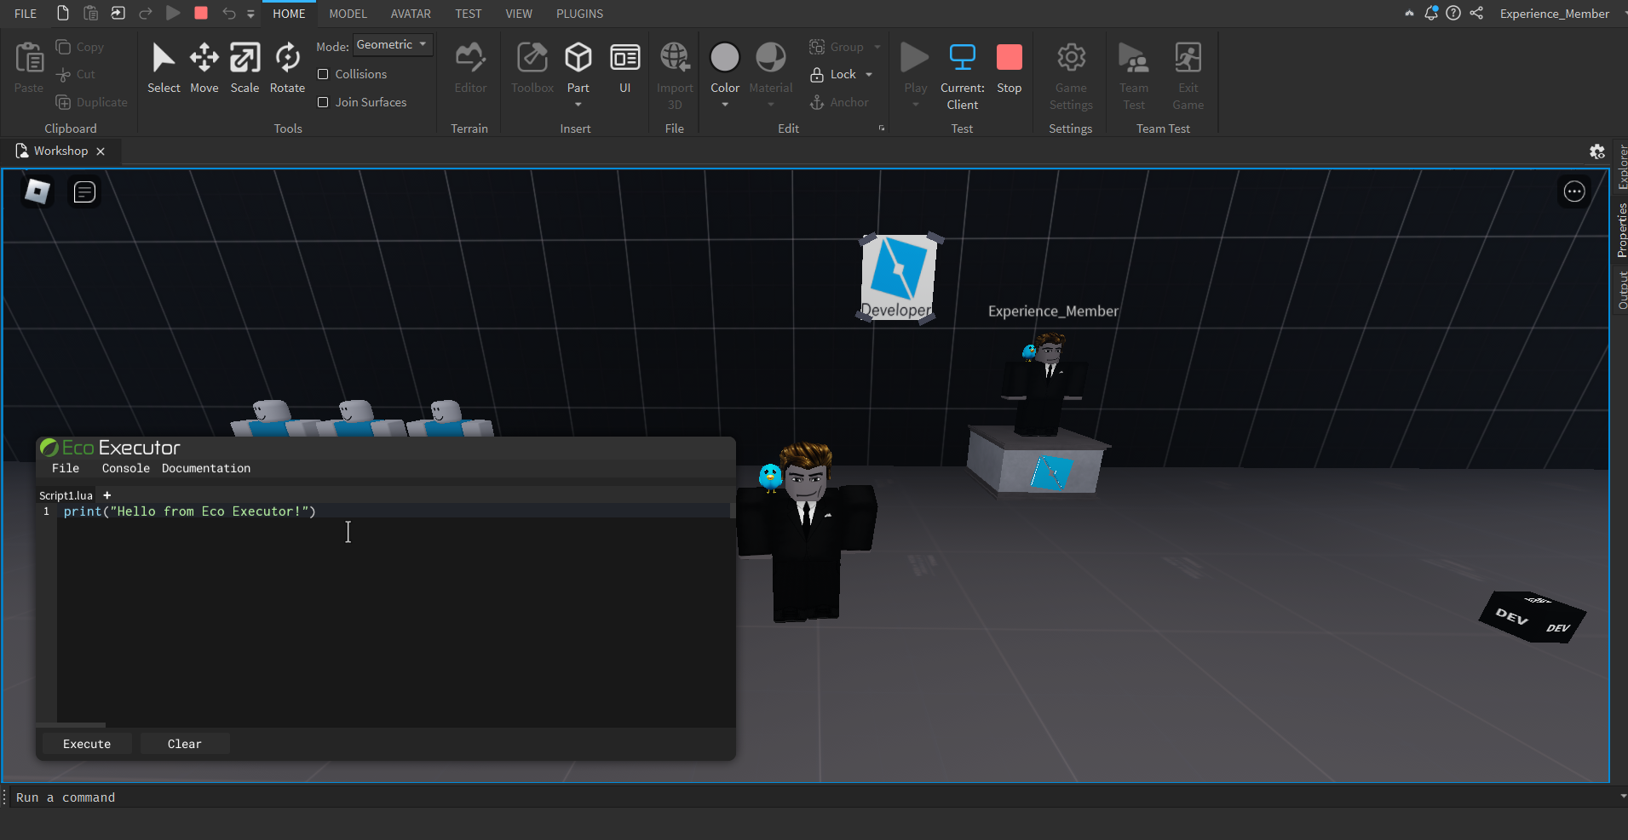
Task: Collapse the ribbon with the caret icon
Action: tap(1409, 13)
